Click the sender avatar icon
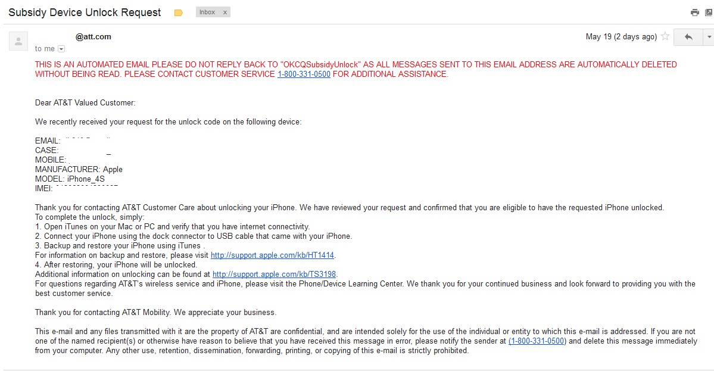Viewport: 714px width, 371px height. pos(18,41)
